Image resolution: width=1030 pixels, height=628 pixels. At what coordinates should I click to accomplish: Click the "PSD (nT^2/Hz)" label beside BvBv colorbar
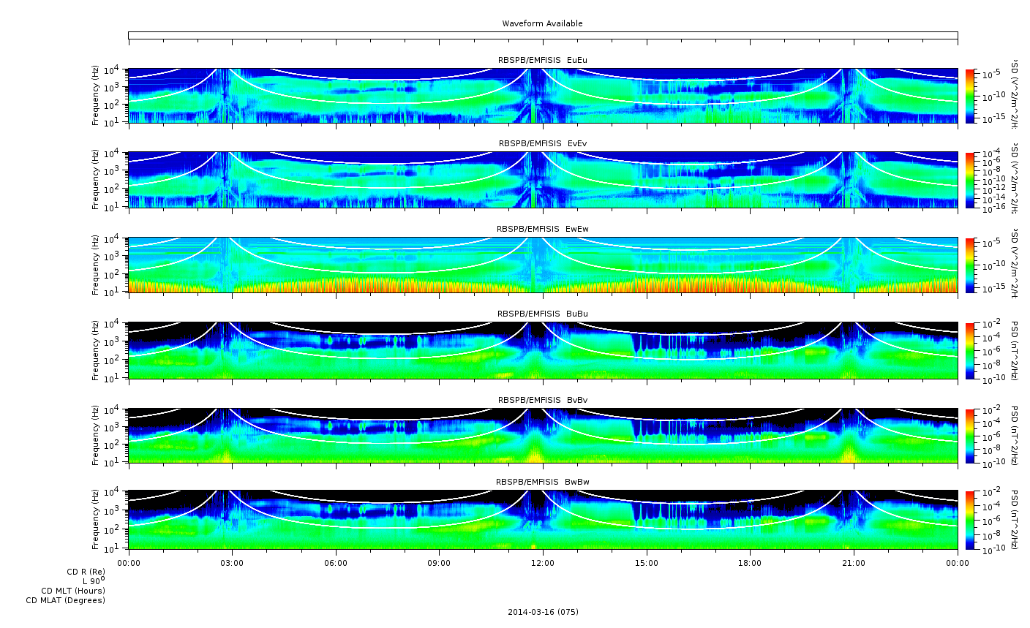[x=1015, y=436]
